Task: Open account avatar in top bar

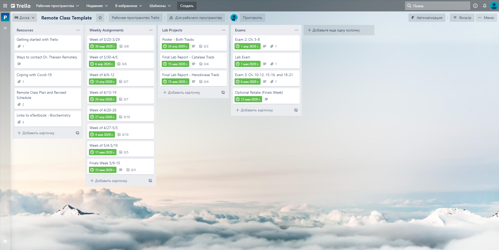Action: (494, 6)
